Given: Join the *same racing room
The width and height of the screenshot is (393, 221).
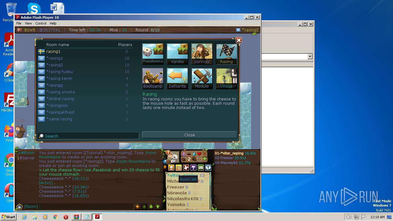Looking at the screenshot, I should coord(85,119).
